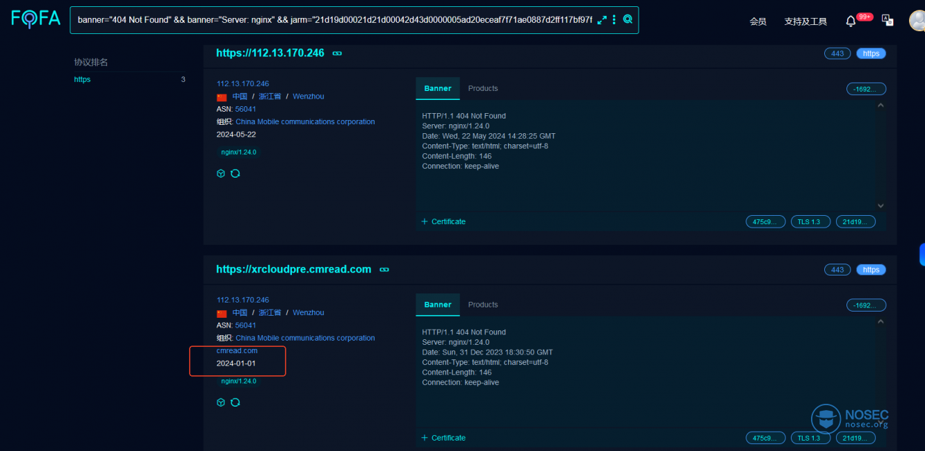
Task: Click the 475c9... badge in the xrcloudpre.cmread.com card
Action: [x=766, y=439]
